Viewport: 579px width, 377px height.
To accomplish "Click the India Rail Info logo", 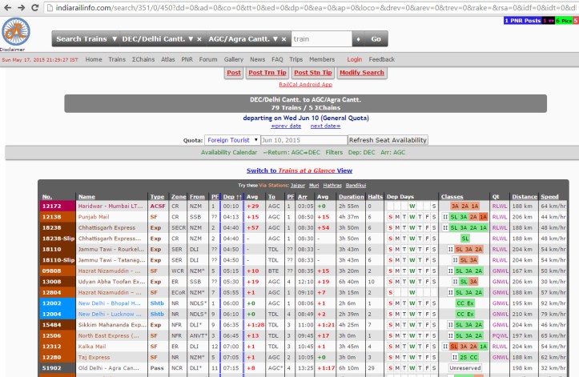I will (12, 31).
